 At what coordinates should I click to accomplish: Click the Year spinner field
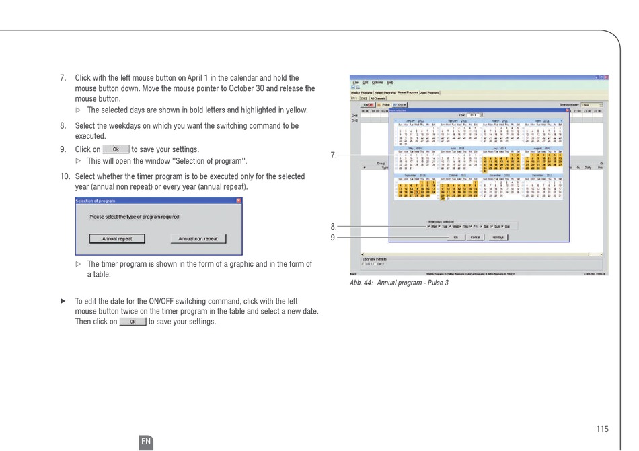[x=475, y=115]
